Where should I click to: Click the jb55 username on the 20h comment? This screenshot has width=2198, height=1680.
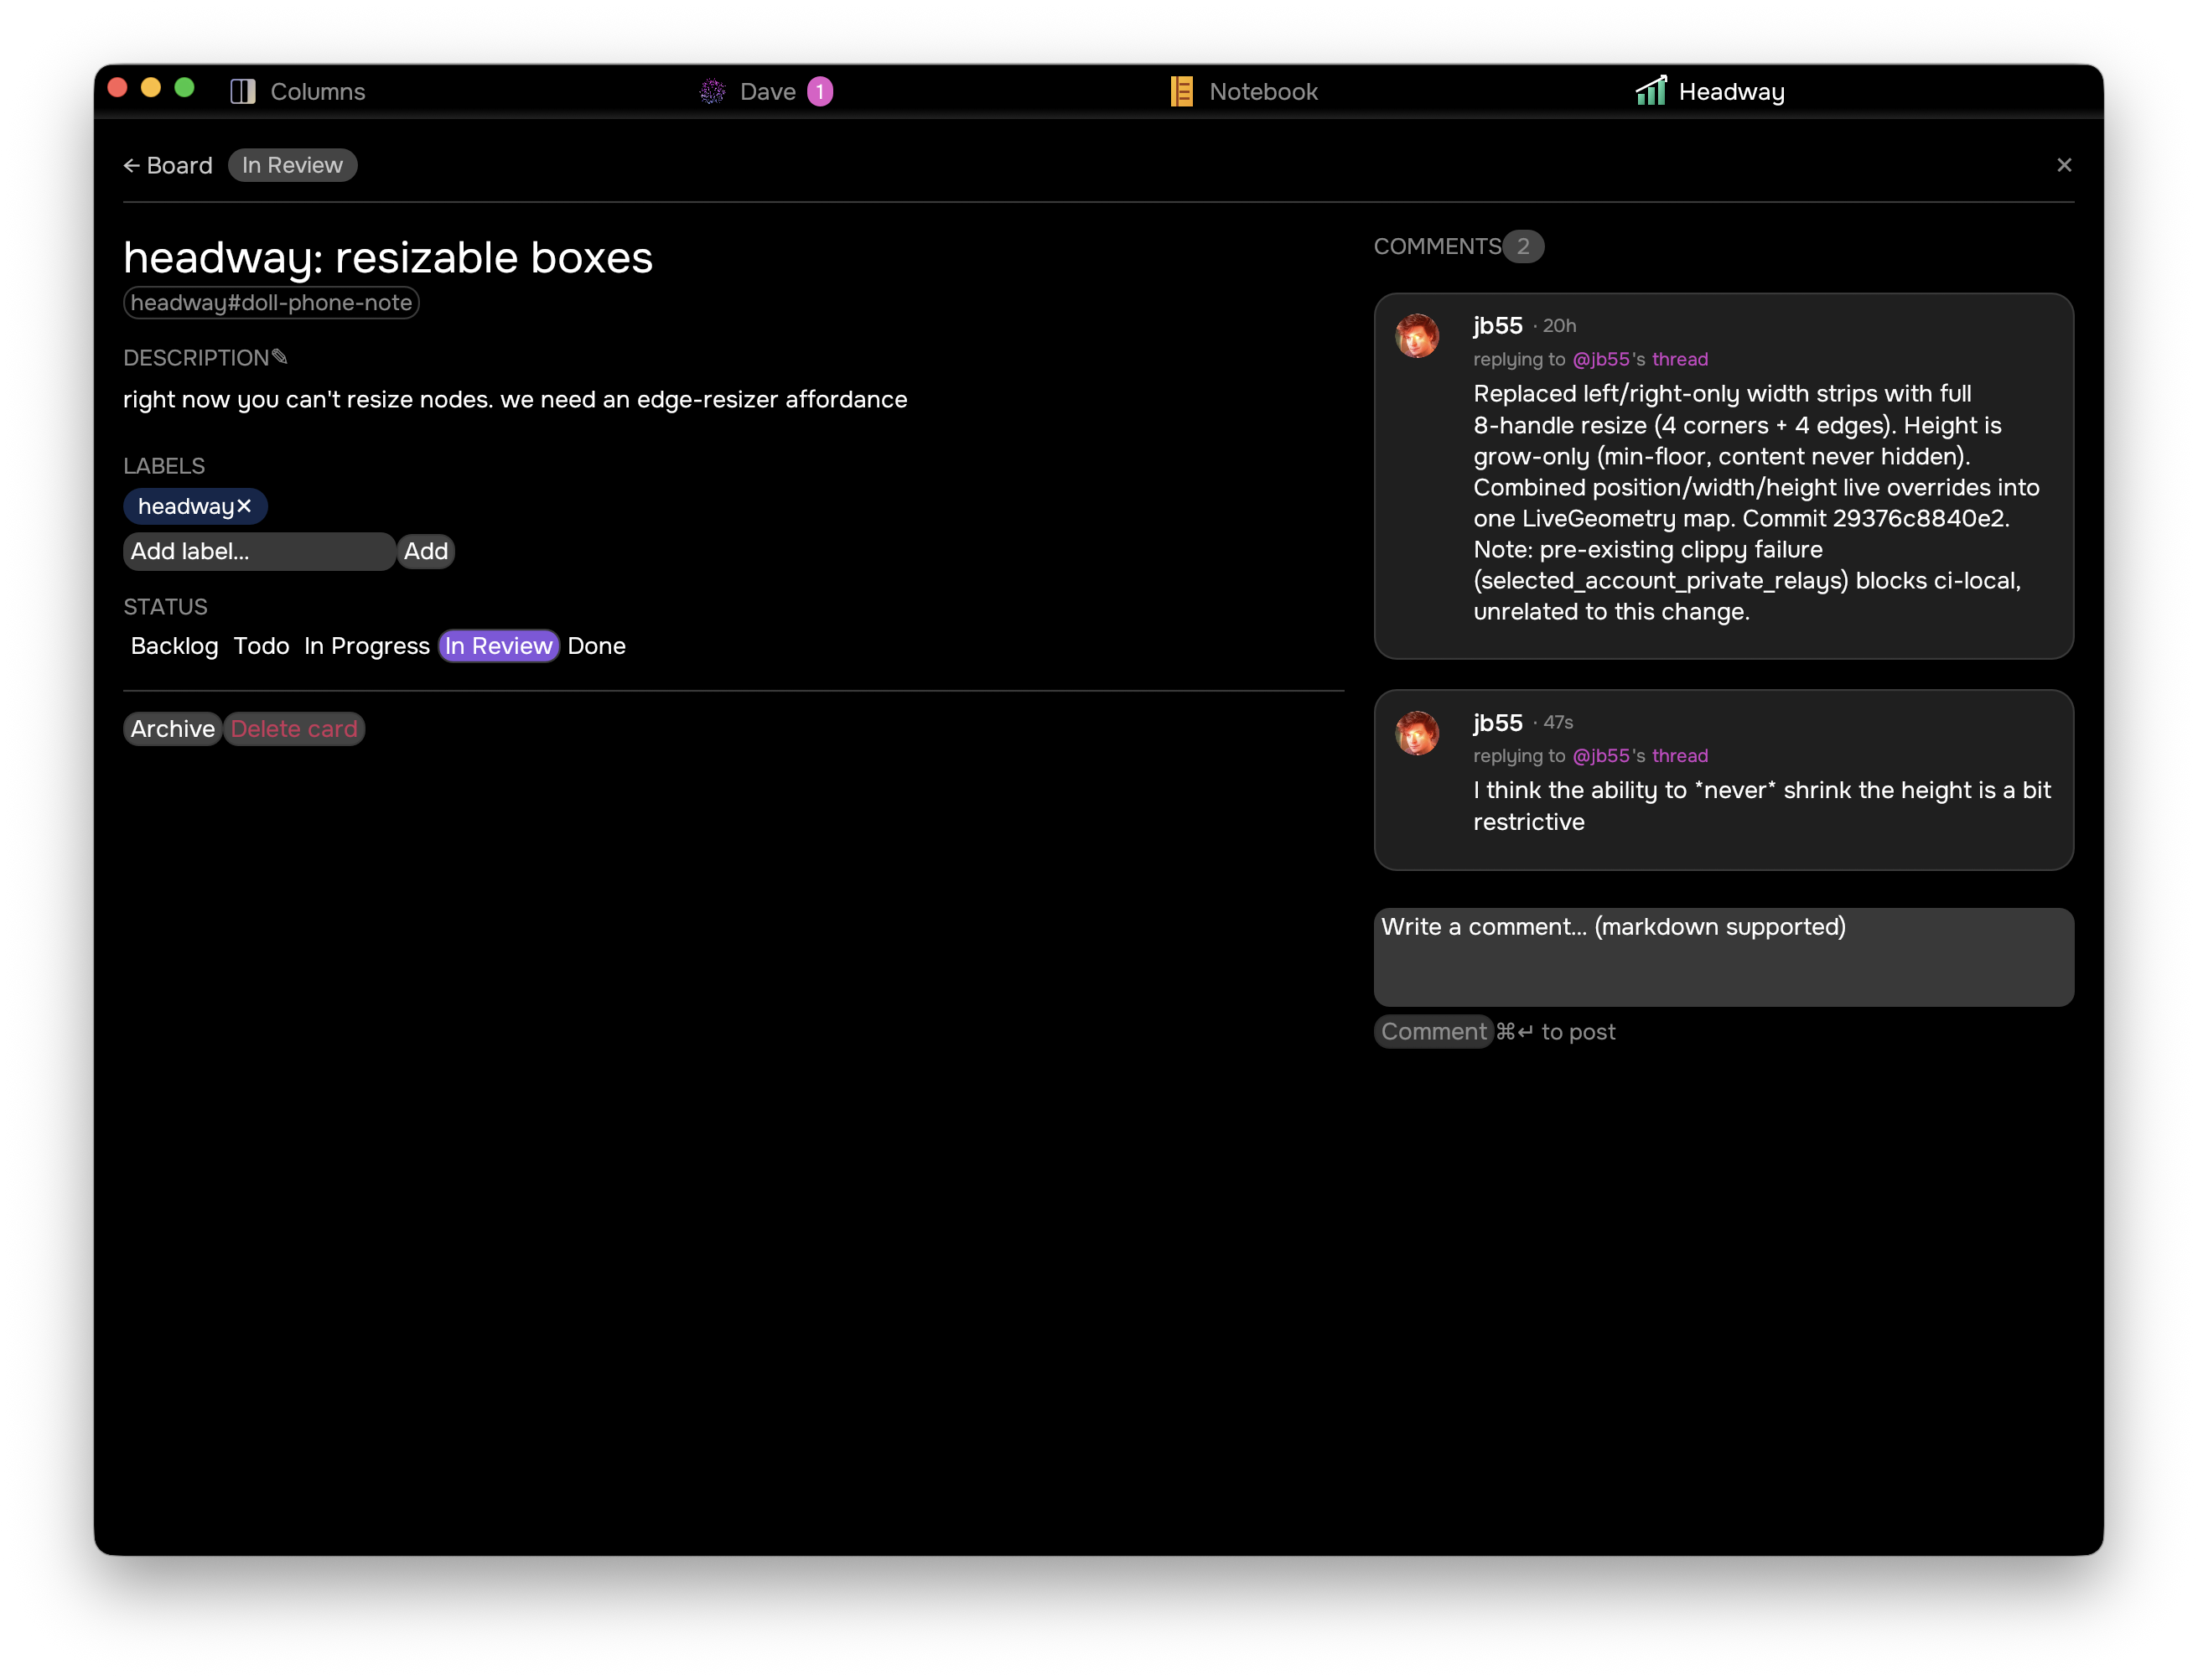[x=1498, y=325]
